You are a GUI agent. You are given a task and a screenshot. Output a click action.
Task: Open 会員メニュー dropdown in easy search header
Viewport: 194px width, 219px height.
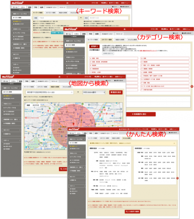click(173, 129)
